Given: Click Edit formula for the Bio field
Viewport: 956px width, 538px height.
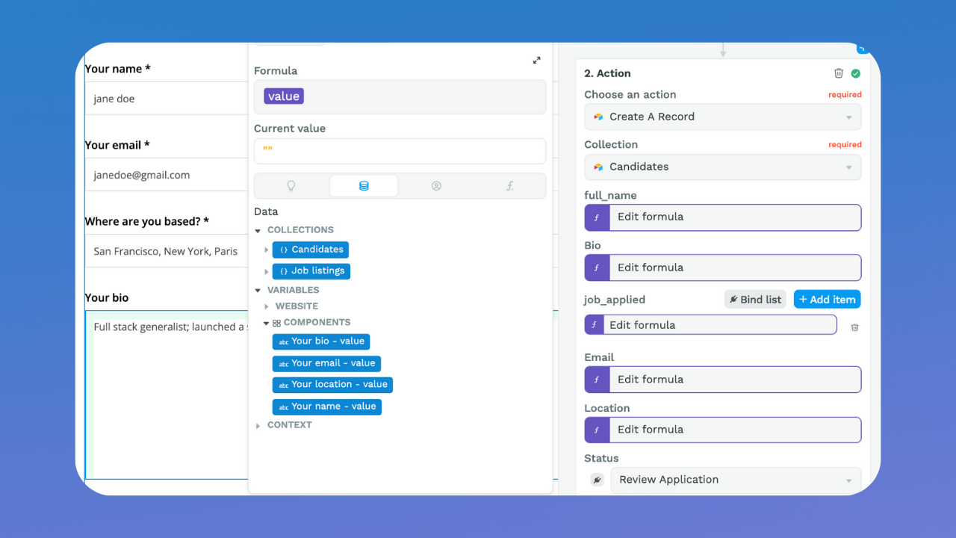Looking at the screenshot, I should pyautogui.click(x=735, y=268).
